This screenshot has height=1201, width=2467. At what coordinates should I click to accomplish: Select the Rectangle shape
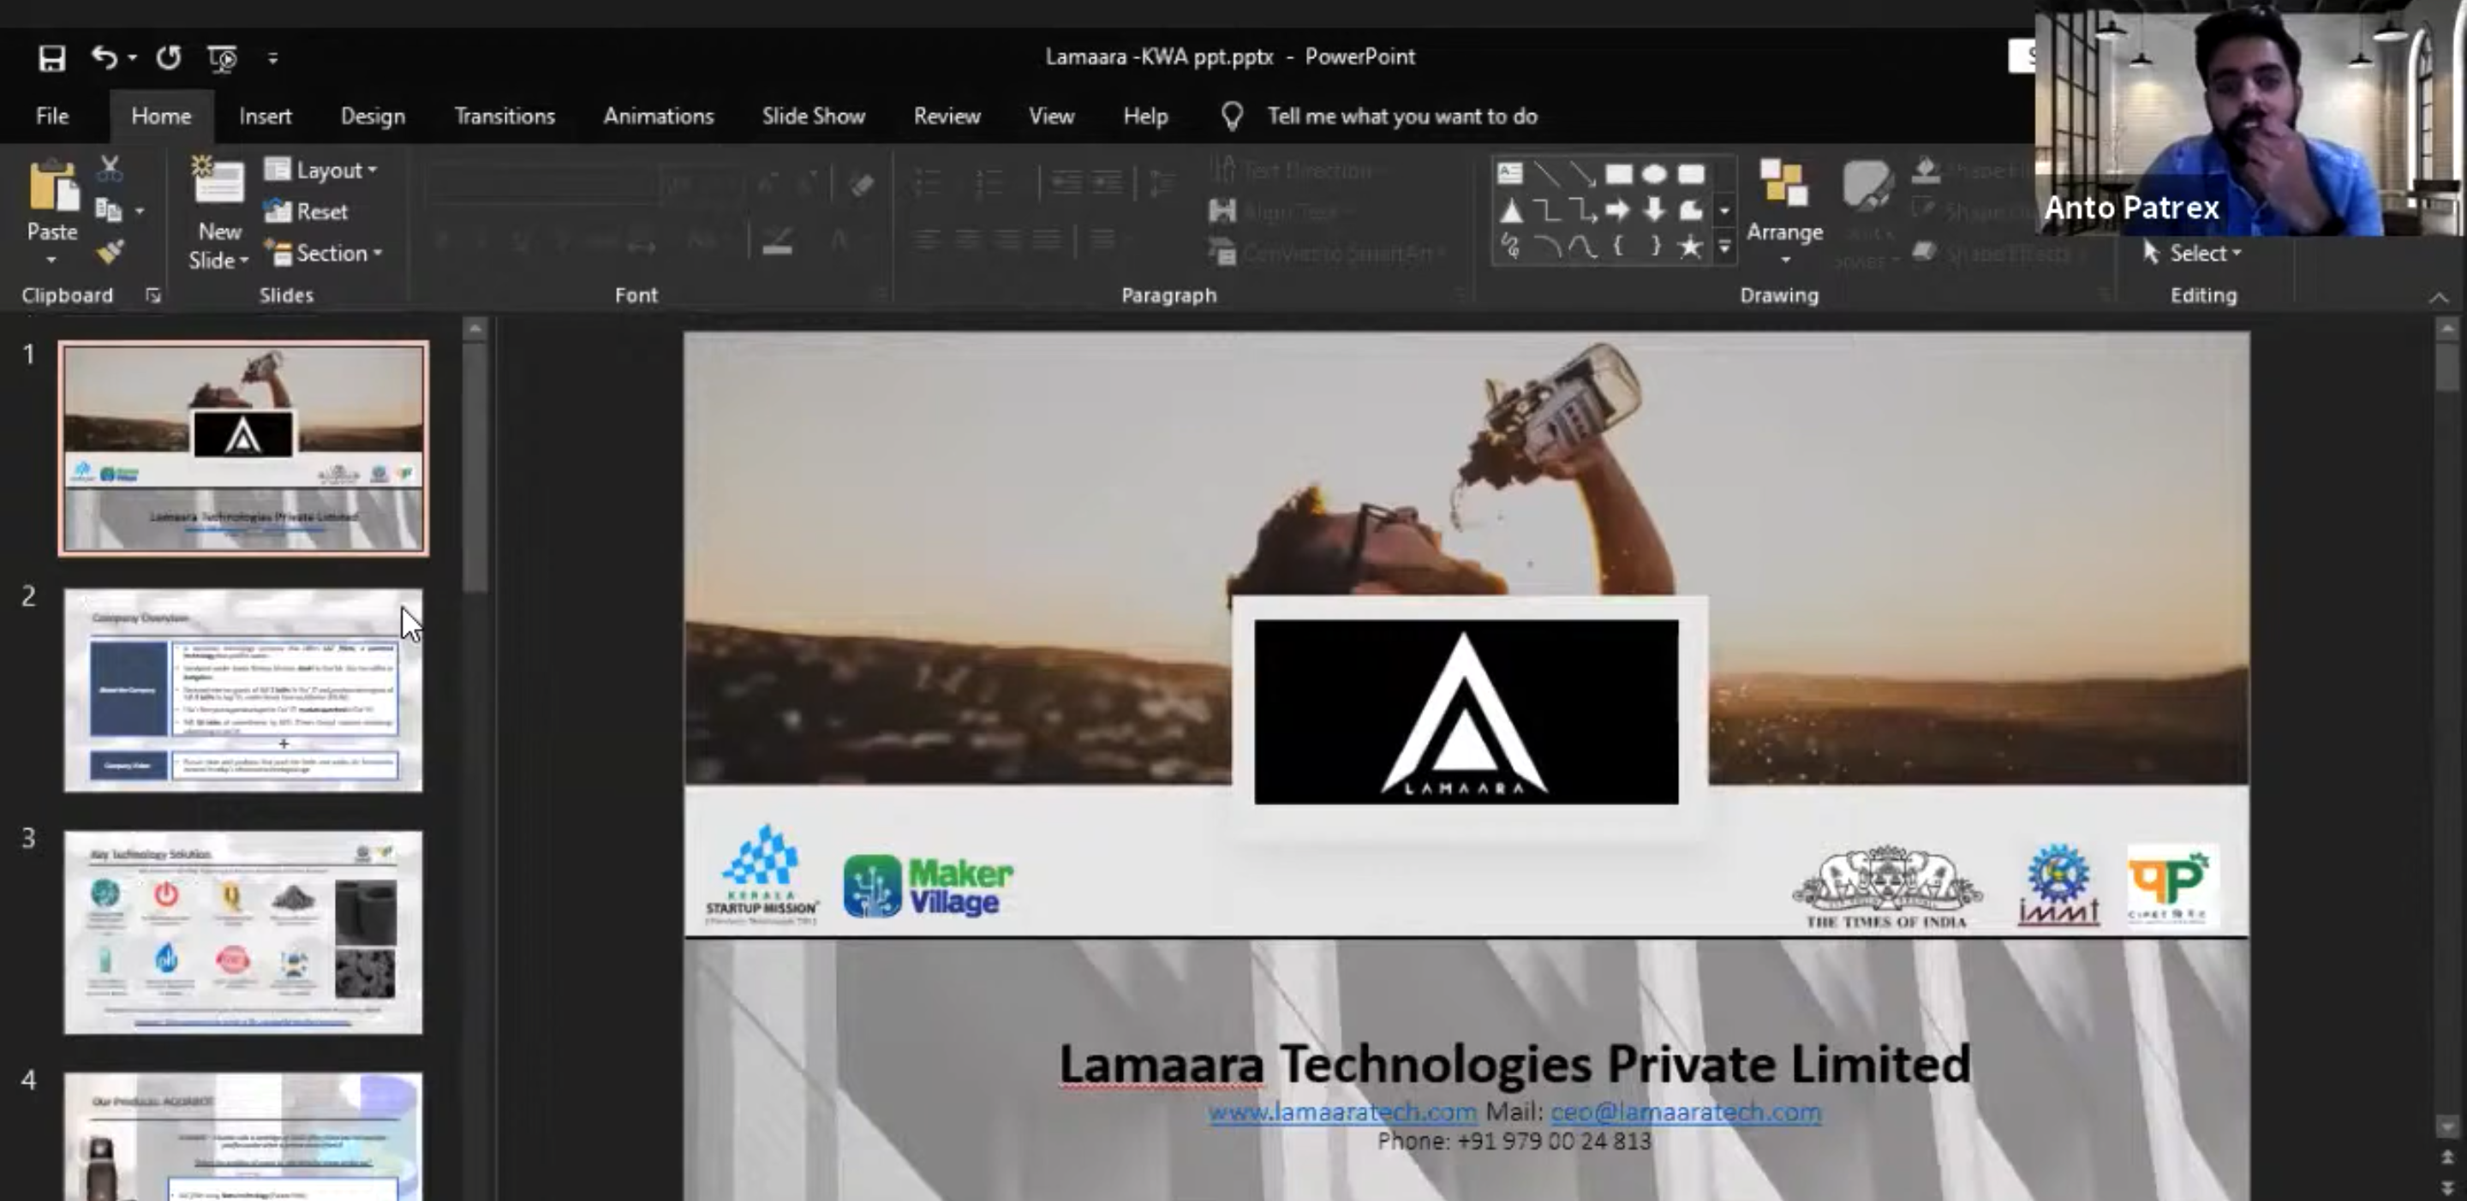pos(1618,173)
